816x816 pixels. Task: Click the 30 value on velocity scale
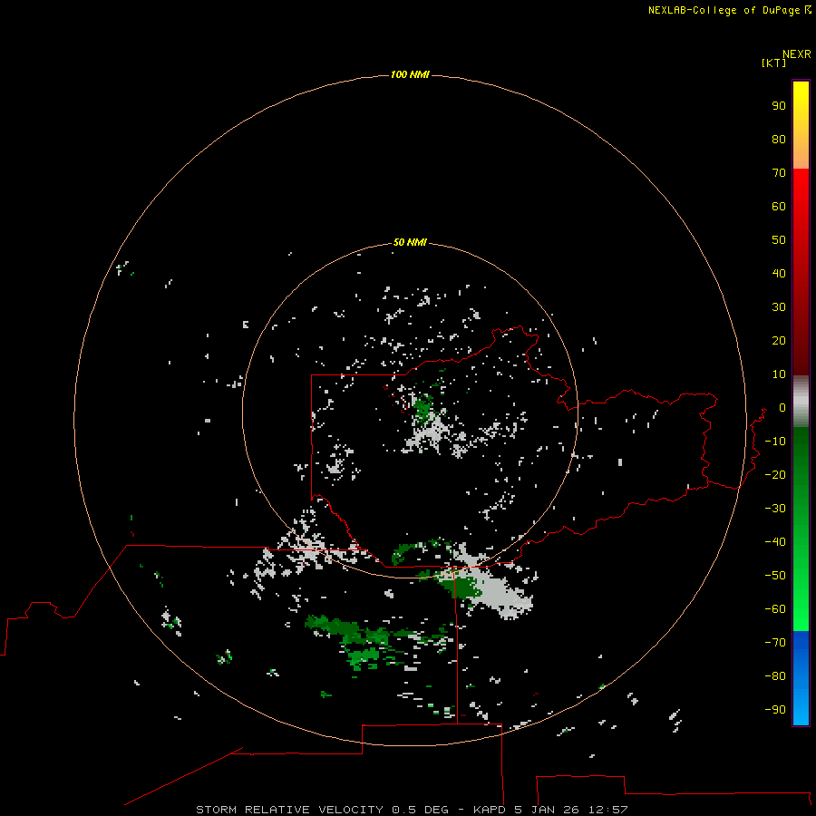click(779, 307)
